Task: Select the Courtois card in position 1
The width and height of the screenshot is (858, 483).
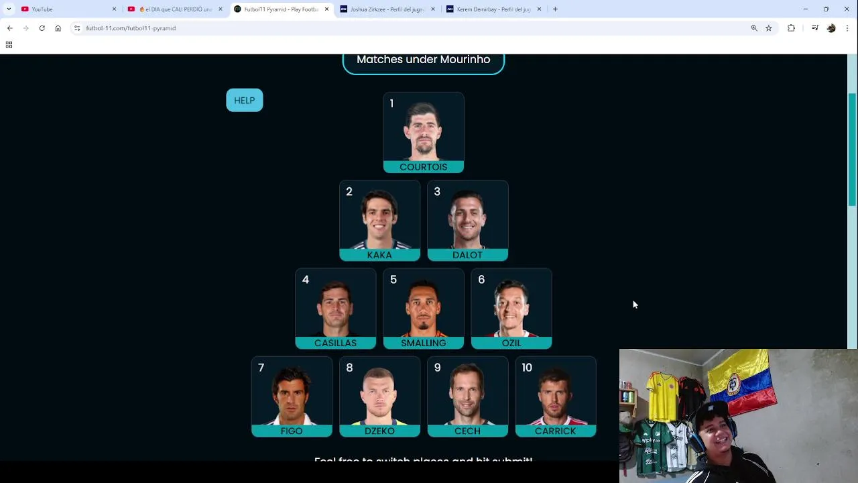Action: [x=424, y=133]
